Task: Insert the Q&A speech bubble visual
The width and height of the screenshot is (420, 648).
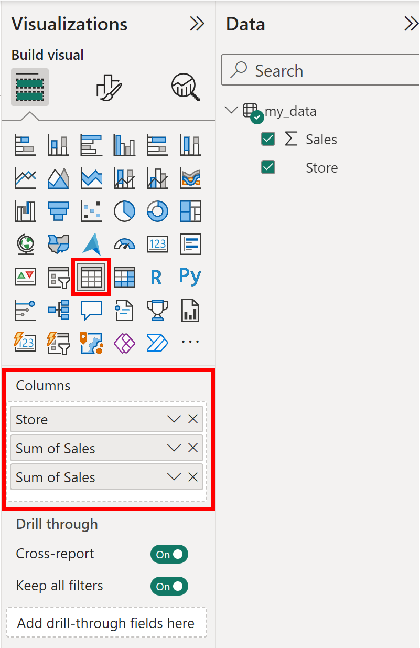Action: pos(91,310)
